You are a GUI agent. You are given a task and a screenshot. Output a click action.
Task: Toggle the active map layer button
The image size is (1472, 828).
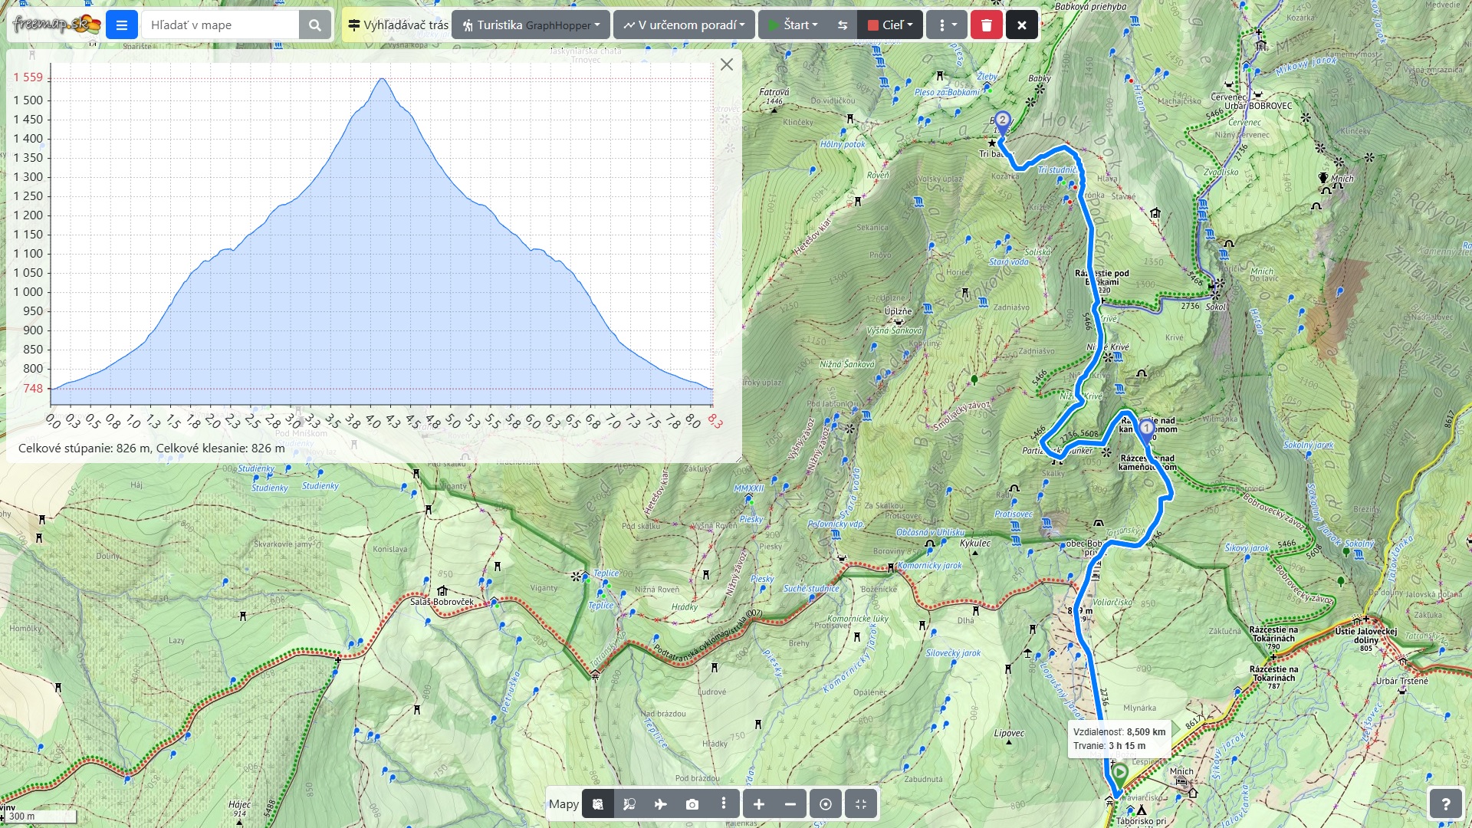(598, 804)
